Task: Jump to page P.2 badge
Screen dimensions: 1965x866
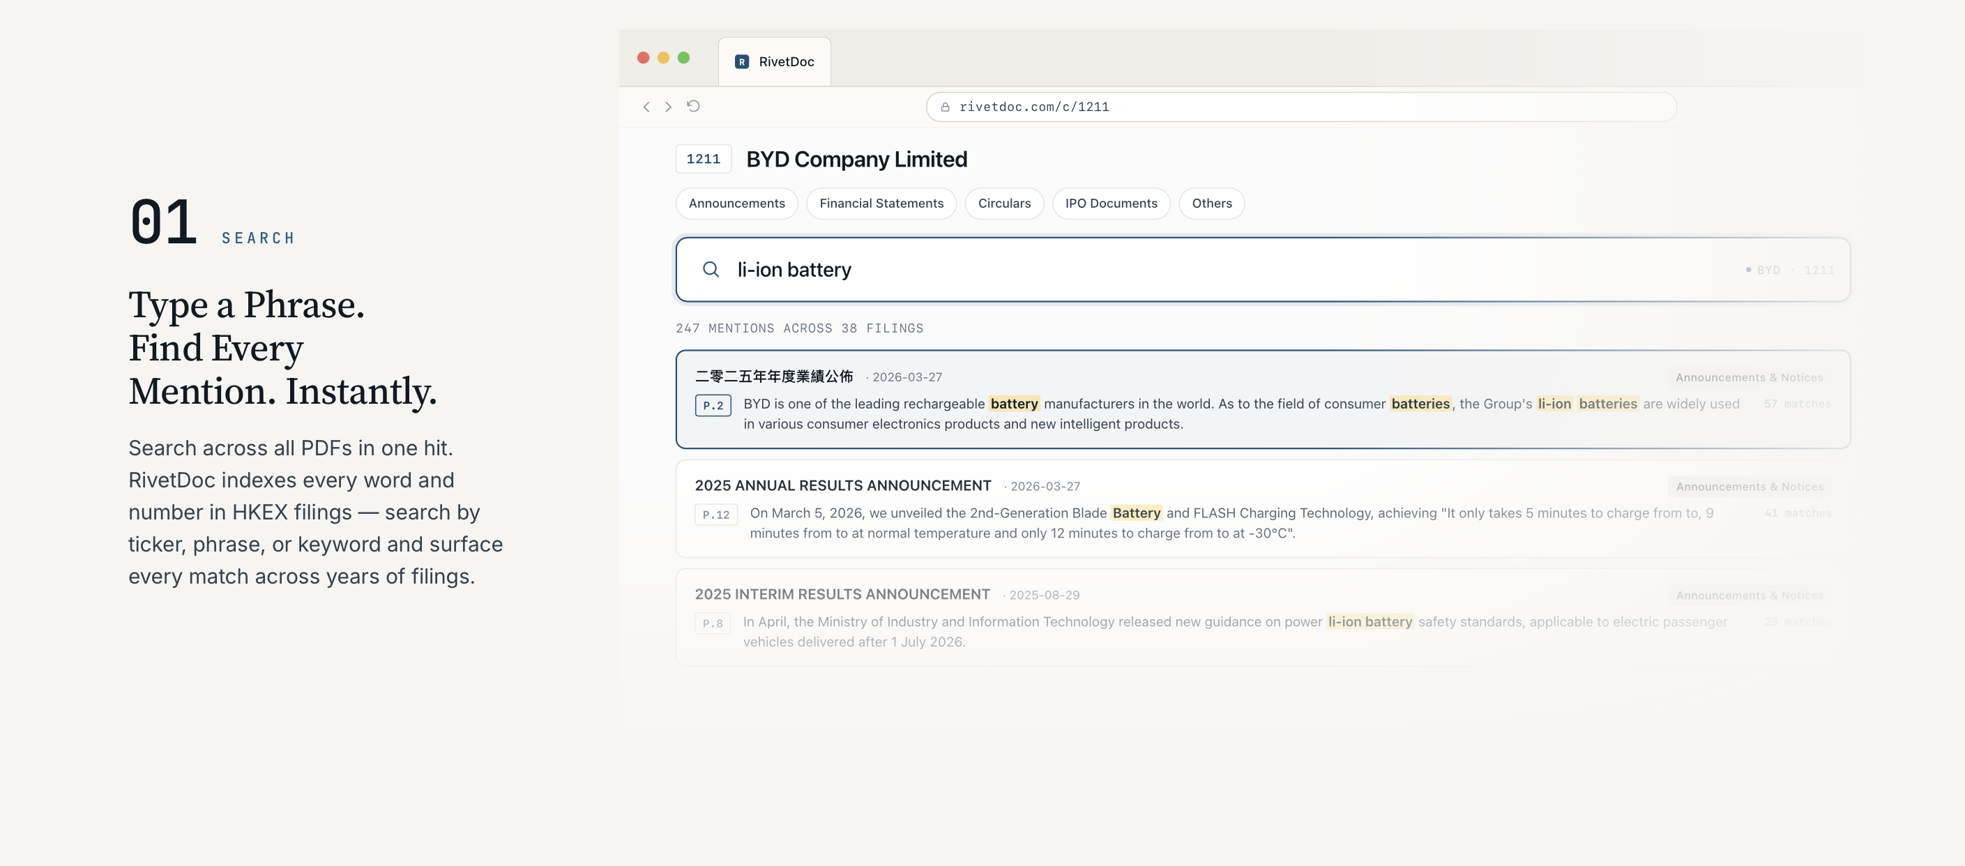Action: click(713, 405)
